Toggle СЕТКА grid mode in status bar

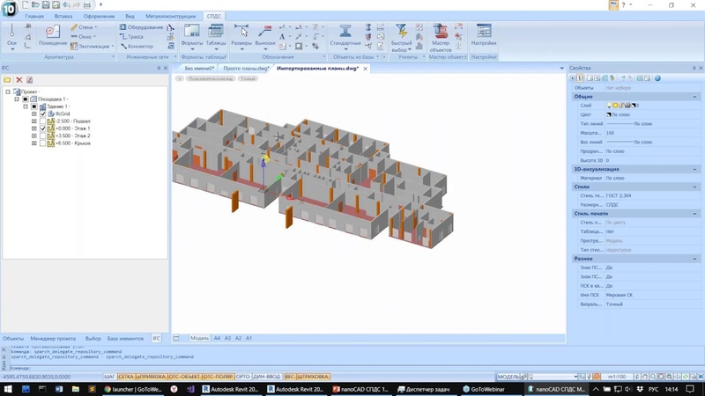point(126,377)
